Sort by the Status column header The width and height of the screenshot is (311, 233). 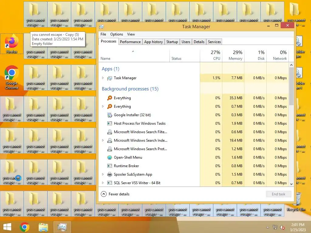click(x=185, y=56)
